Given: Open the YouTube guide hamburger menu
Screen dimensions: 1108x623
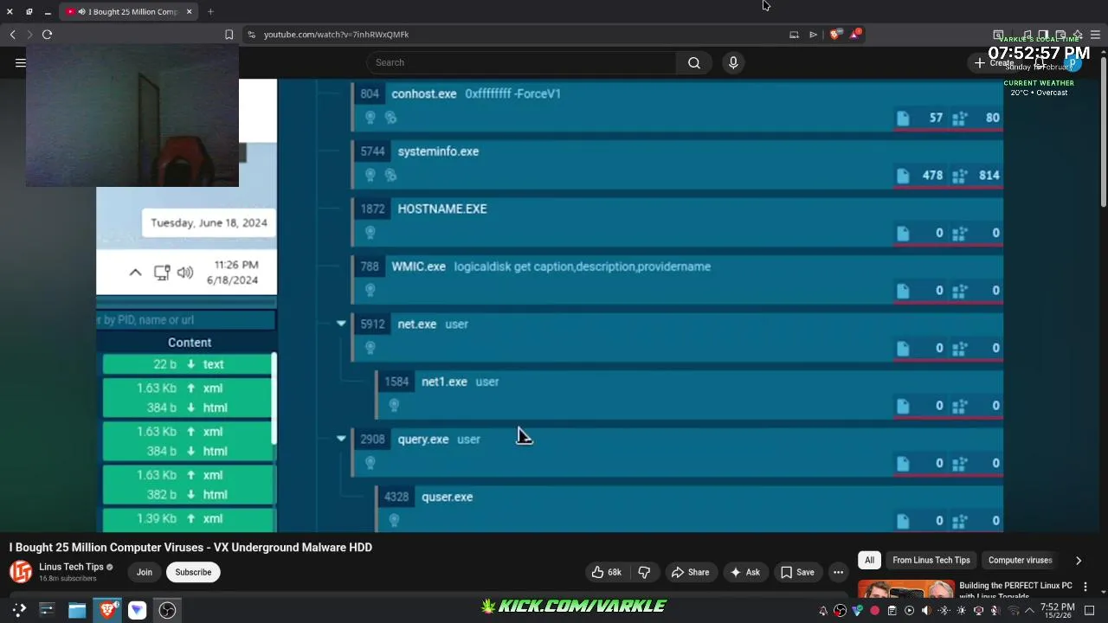Looking at the screenshot, I should click(20, 62).
